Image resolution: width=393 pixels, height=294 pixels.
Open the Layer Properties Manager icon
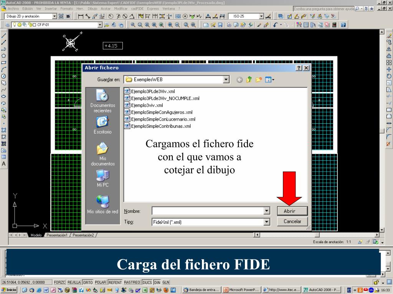(8, 25)
